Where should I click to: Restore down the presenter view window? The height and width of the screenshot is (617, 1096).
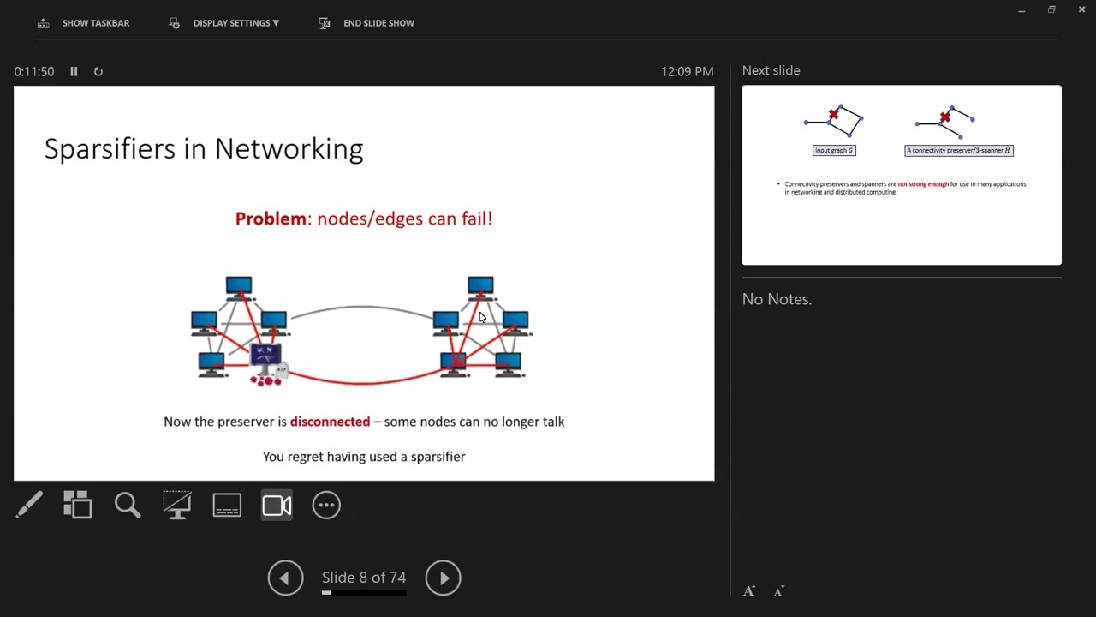1051,9
